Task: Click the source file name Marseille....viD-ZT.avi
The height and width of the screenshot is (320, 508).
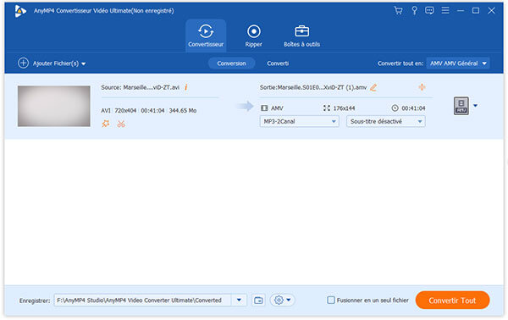Action: [x=152, y=87]
